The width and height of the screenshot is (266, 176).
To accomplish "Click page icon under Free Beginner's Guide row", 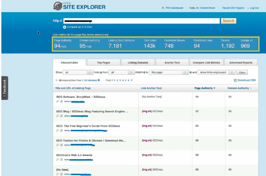I will click(61, 130).
